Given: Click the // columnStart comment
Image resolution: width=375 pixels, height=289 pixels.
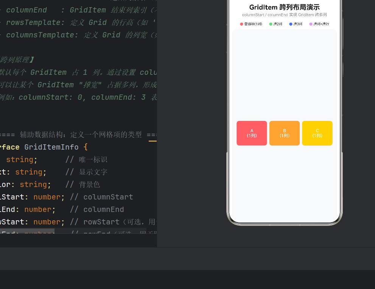Looking at the screenshot, I should [101, 197].
